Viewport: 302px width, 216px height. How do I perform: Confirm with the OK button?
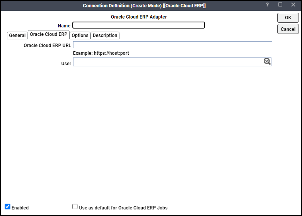[x=288, y=18]
